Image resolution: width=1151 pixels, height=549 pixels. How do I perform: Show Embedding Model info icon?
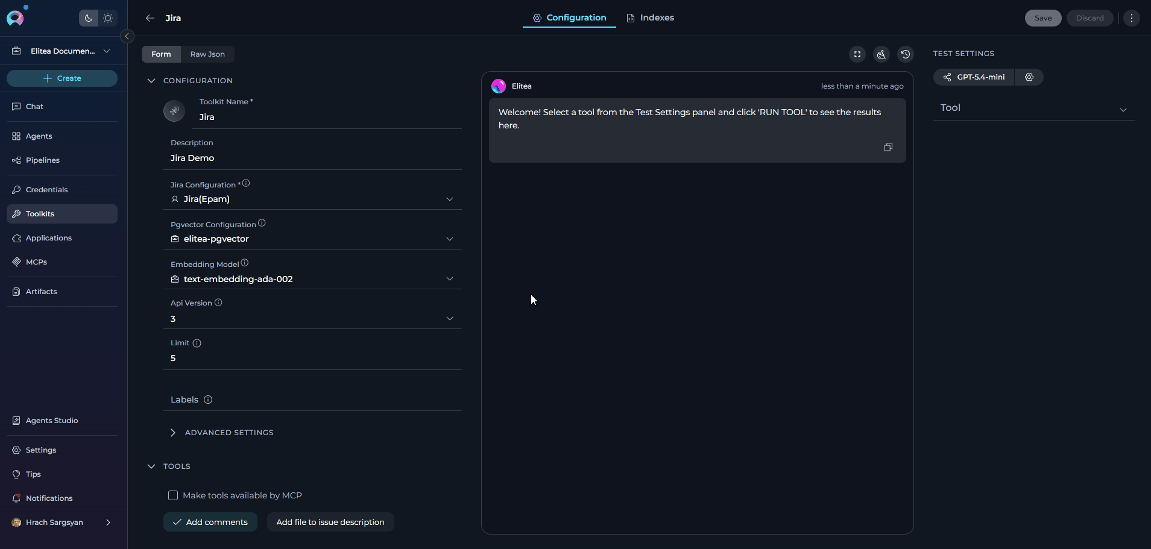(245, 263)
